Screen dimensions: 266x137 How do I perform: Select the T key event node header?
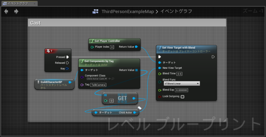pyautogui.click(x=58, y=51)
